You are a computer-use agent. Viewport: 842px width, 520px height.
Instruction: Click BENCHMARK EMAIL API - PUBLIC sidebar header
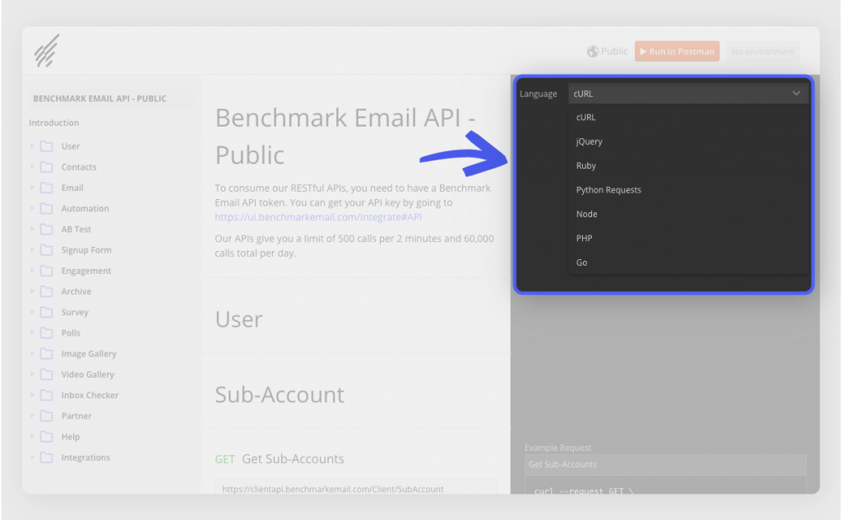point(99,98)
